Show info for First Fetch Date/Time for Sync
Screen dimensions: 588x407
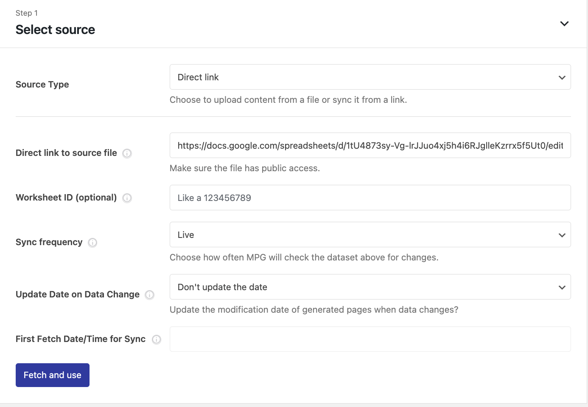(x=157, y=339)
